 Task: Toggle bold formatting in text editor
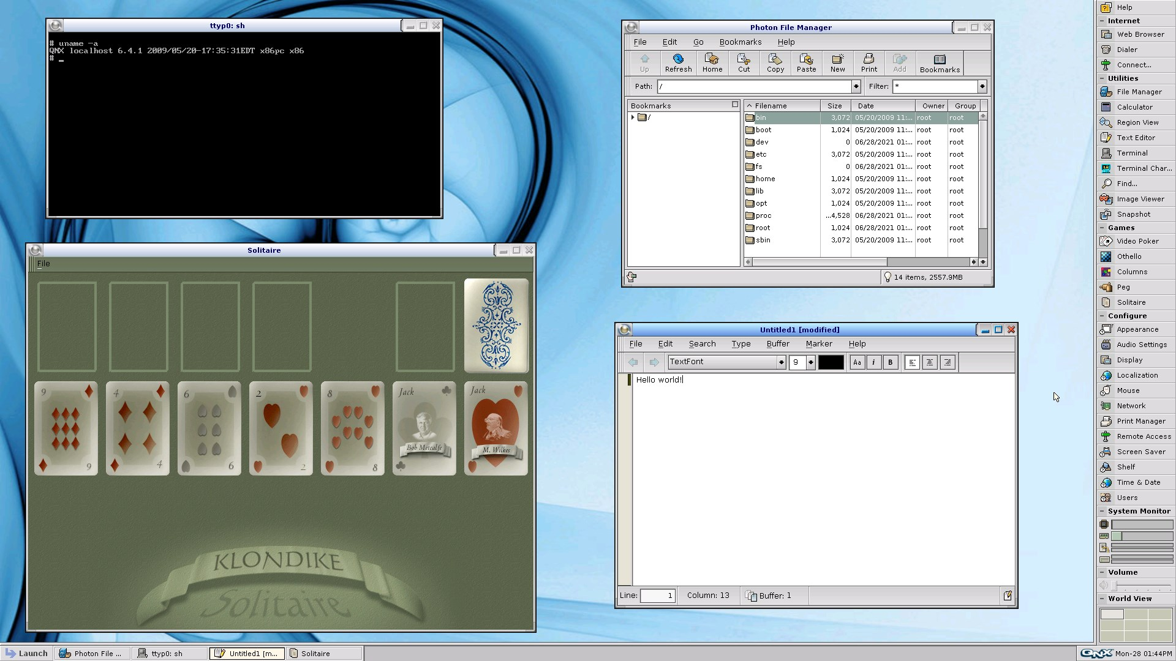point(890,362)
